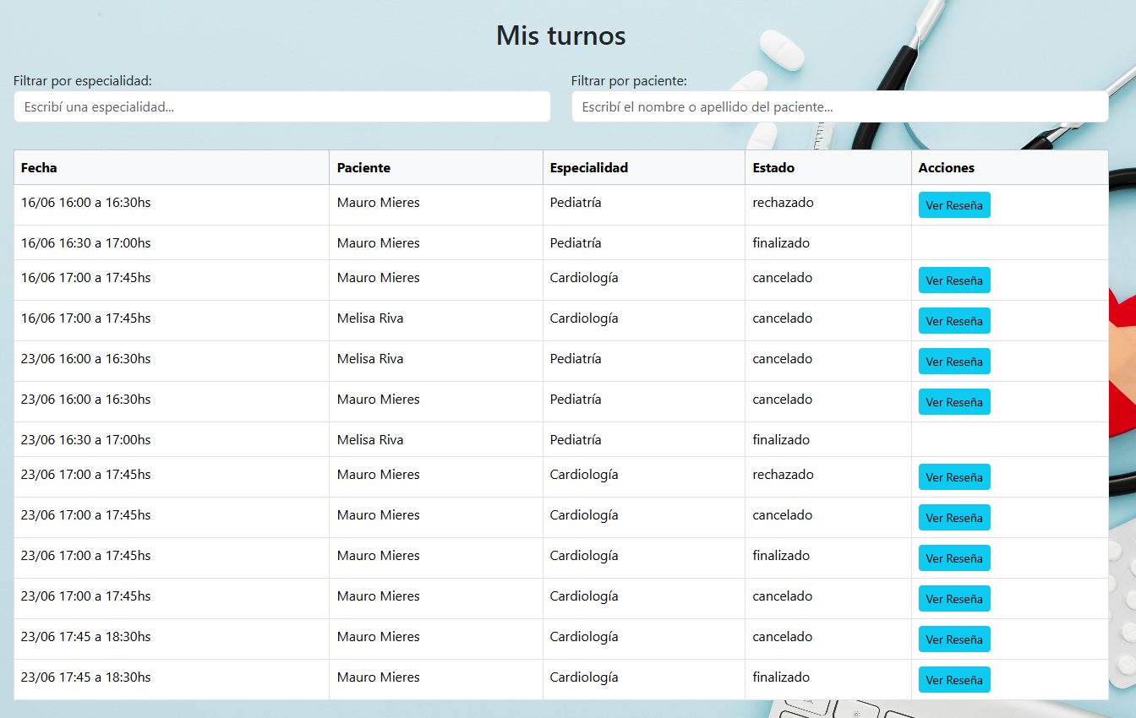Open Ver Reseña for 16/06 17:00 Melisa Riva turno
Screen dimensions: 1136x718
(954, 321)
